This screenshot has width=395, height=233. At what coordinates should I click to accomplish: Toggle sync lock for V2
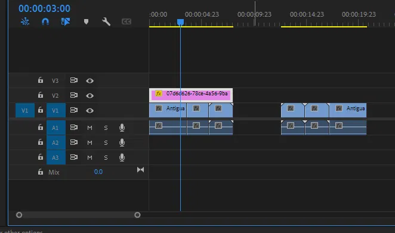click(x=74, y=95)
